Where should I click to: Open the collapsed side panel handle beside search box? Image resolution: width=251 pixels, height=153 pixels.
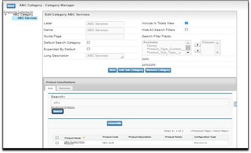point(236,104)
